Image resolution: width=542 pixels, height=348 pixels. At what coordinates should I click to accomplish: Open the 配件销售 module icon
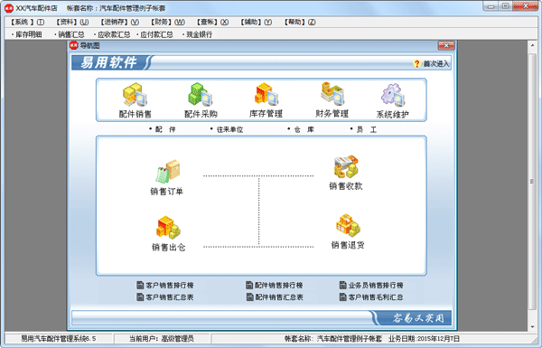[135, 94]
